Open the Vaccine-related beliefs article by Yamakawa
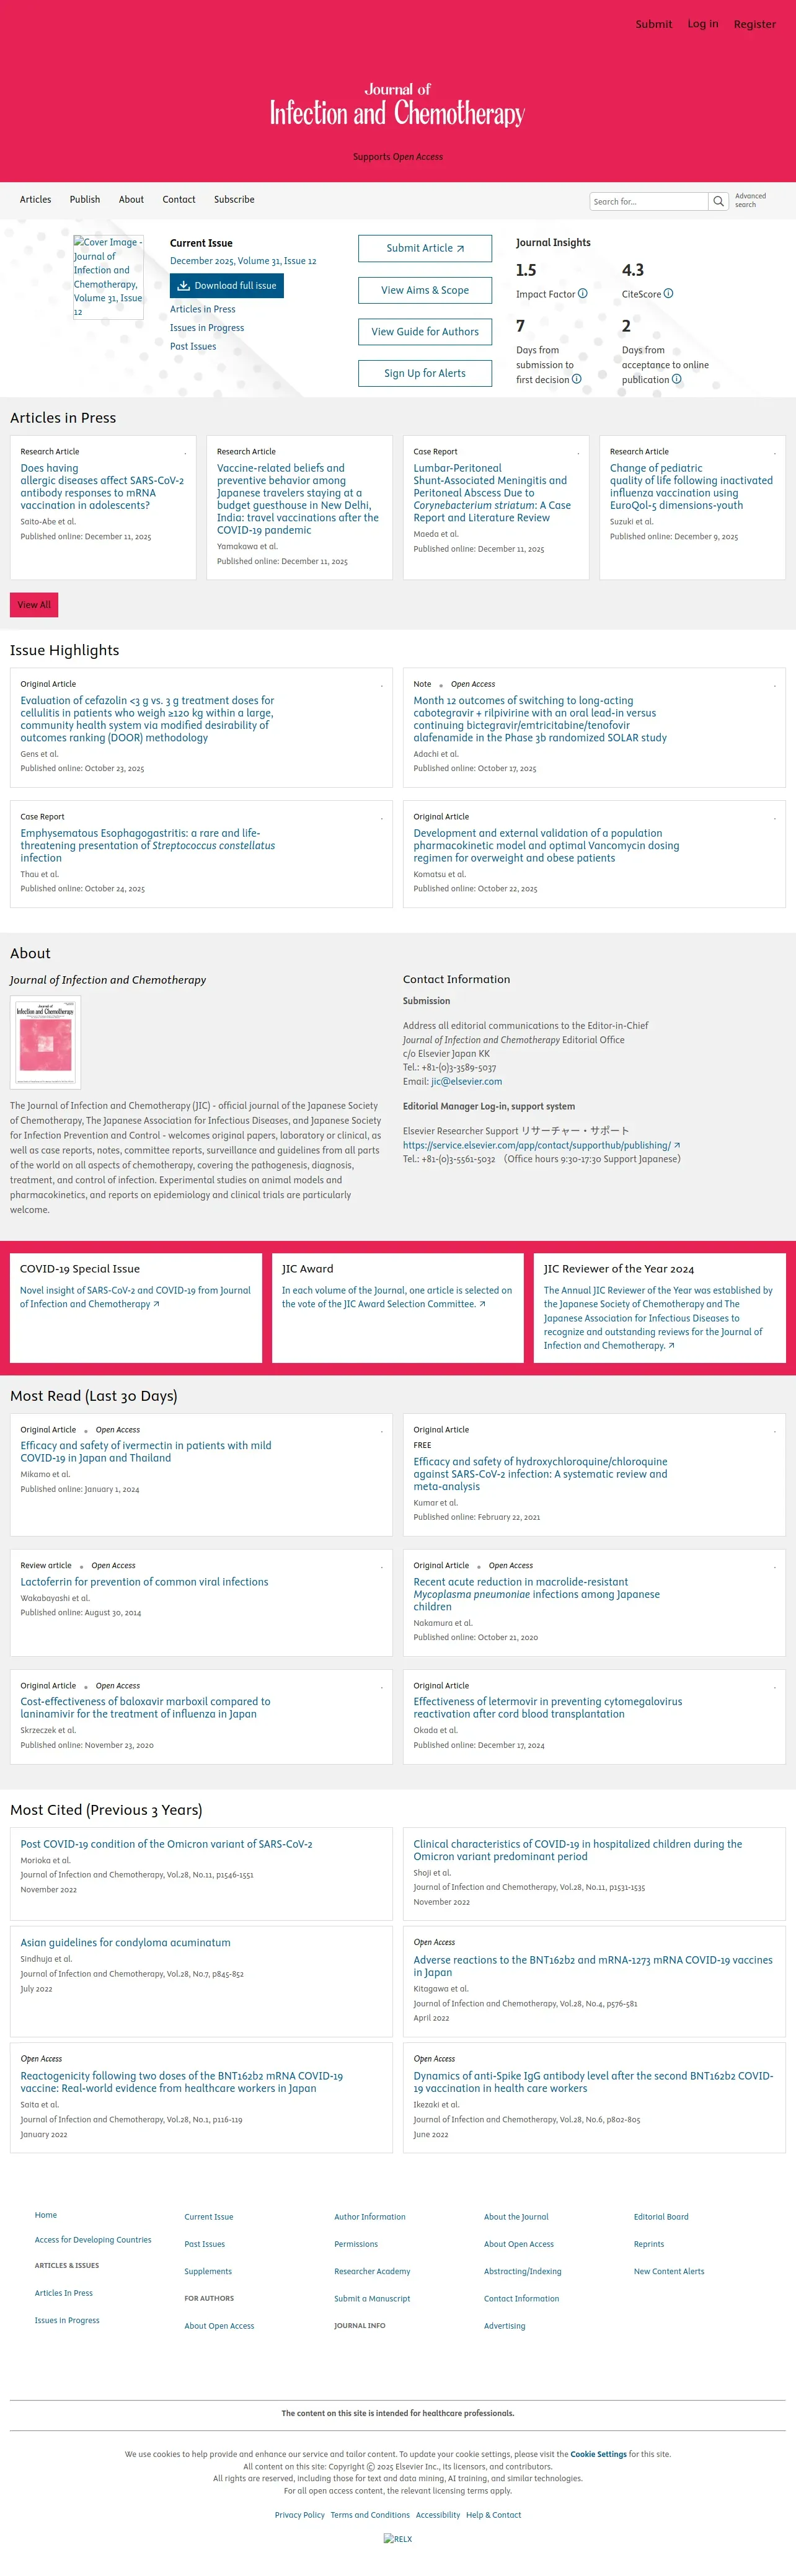 pos(298,499)
